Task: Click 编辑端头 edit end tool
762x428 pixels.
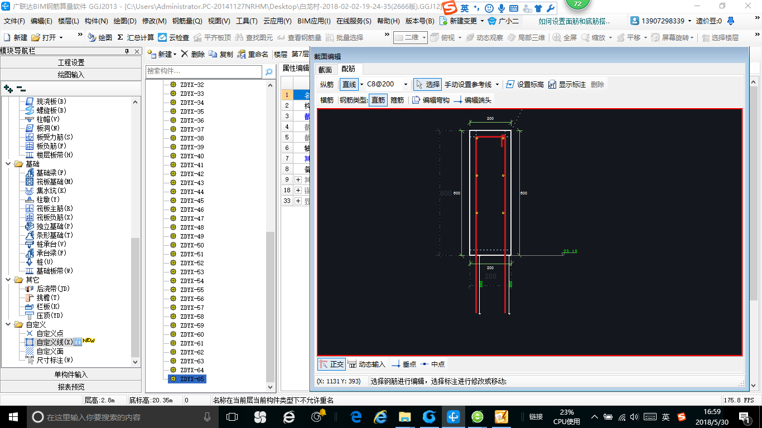Action: pos(472,100)
